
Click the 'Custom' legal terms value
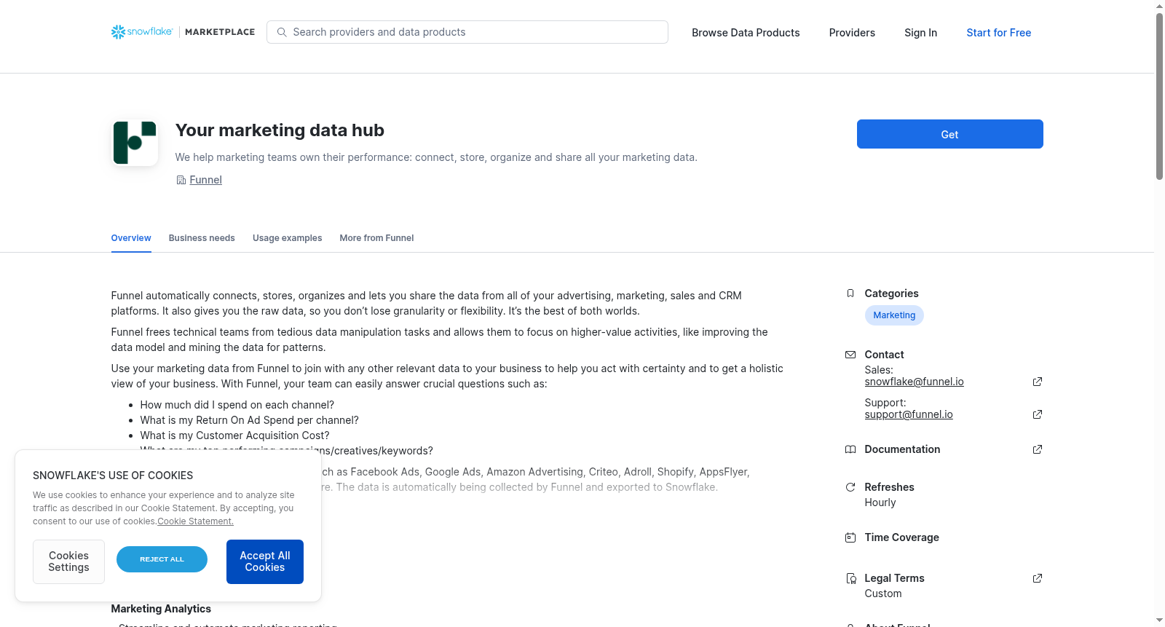883,594
